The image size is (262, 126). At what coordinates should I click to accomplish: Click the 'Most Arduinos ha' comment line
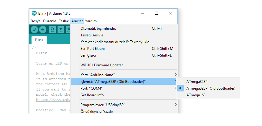click(53, 74)
